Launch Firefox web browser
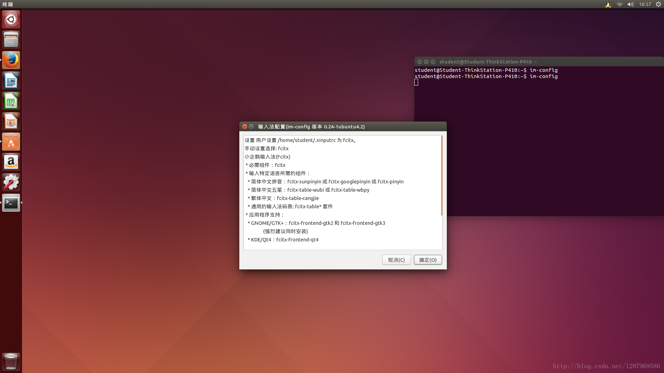The image size is (664, 373). (x=11, y=60)
